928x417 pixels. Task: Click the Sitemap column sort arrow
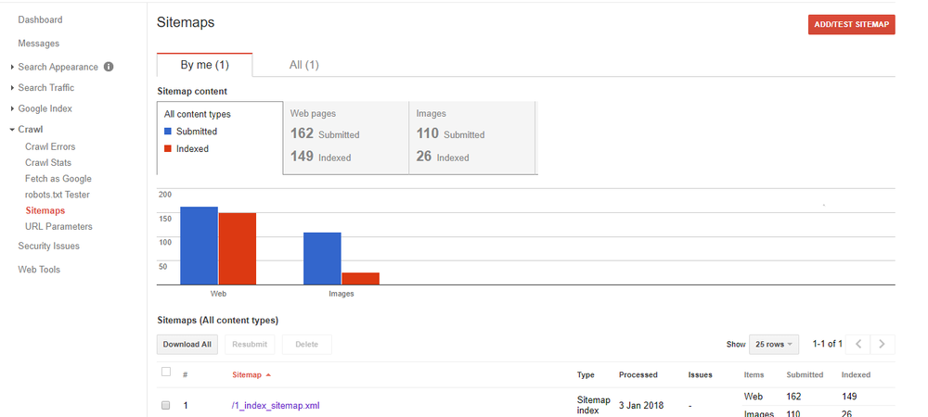pyautogui.click(x=269, y=375)
